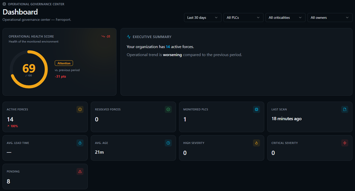Click the Avg. Lead Time label
The width and height of the screenshot is (355, 191).
point(18,143)
